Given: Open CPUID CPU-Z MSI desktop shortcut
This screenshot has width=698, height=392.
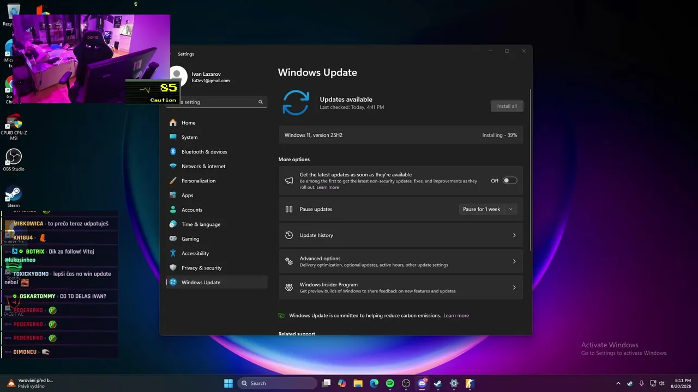Looking at the screenshot, I should coord(14,127).
